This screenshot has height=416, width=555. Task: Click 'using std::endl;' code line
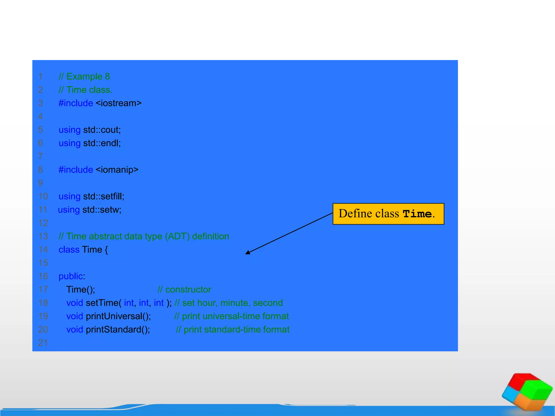coord(90,143)
